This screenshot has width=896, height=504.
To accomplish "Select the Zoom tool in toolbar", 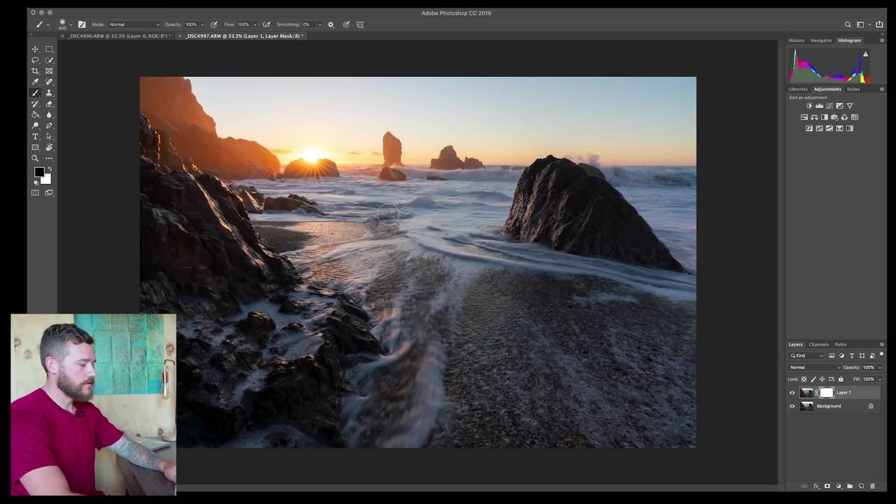I will (35, 158).
